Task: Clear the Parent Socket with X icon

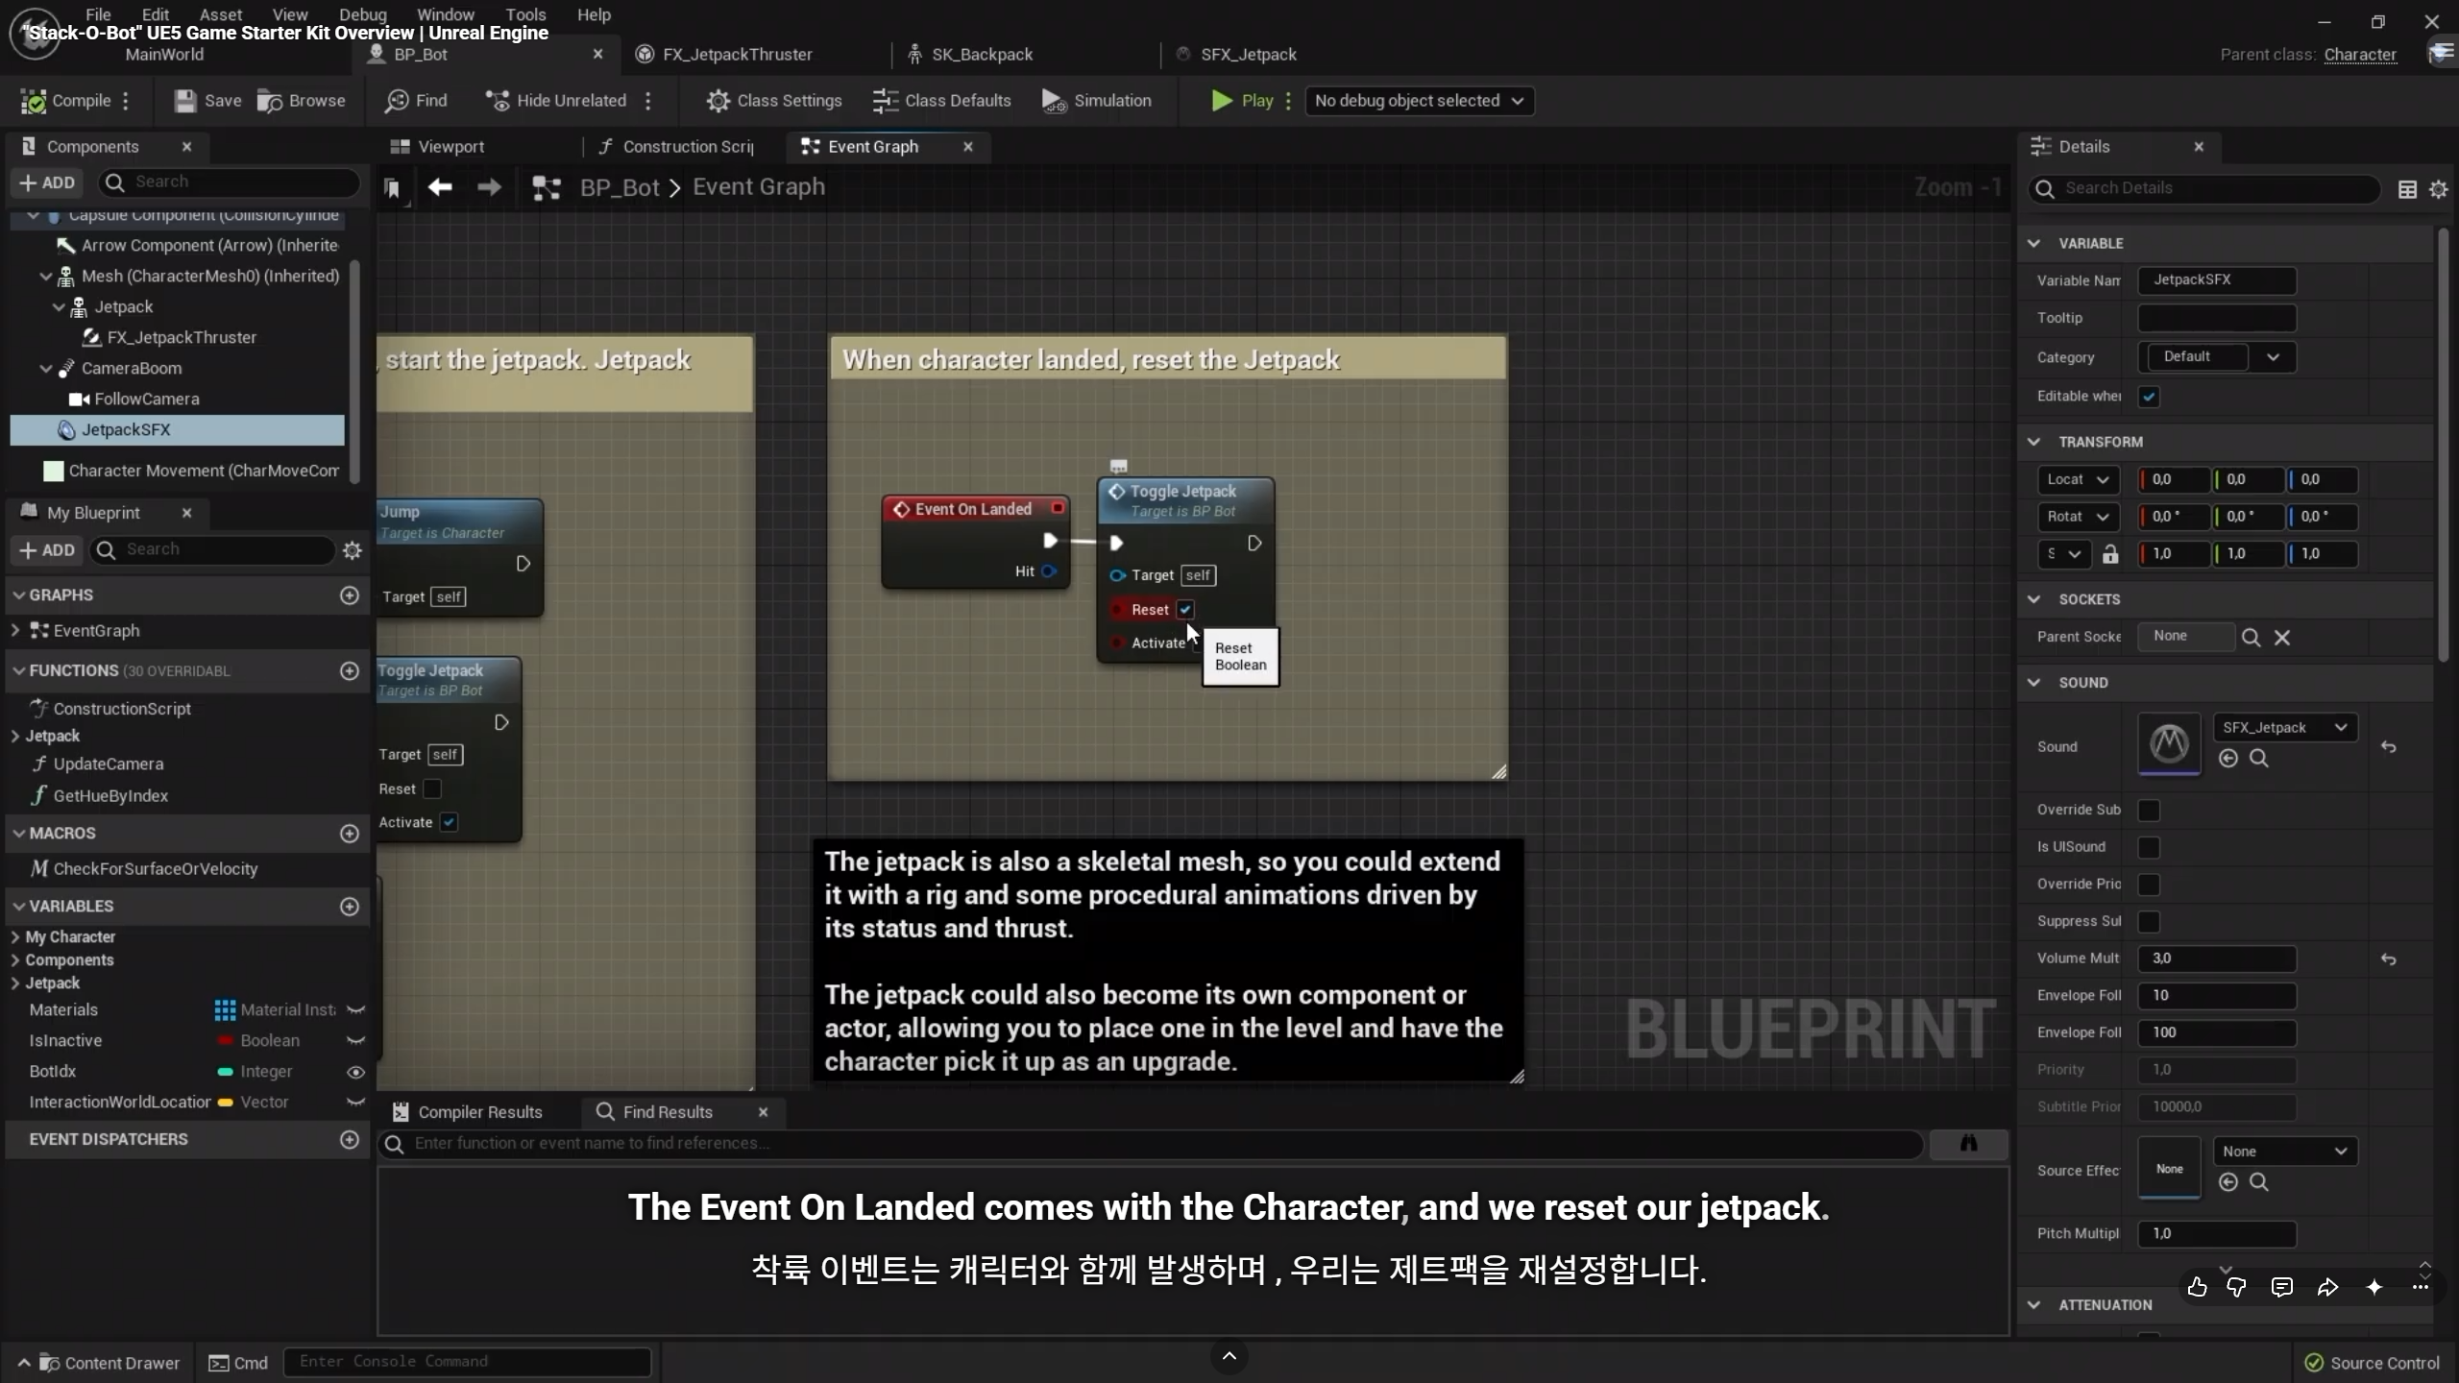Action: 2282,638
